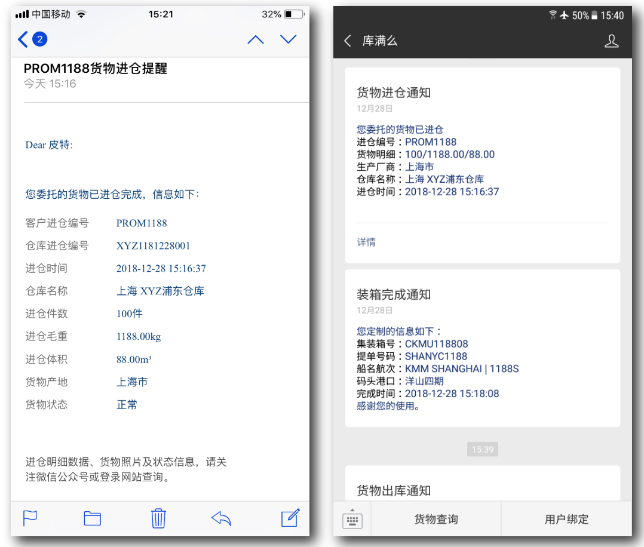Open the 用户绑定 menu

pyautogui.click(x=566, y=519)
